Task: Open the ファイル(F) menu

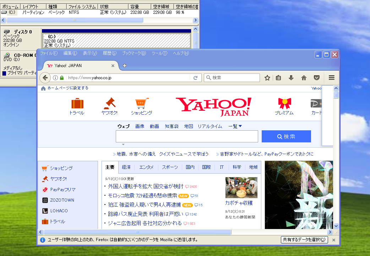Action: point(49,53)
